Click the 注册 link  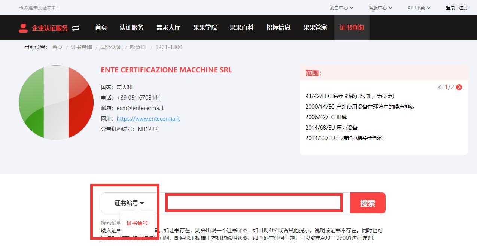tap(463, 7)
